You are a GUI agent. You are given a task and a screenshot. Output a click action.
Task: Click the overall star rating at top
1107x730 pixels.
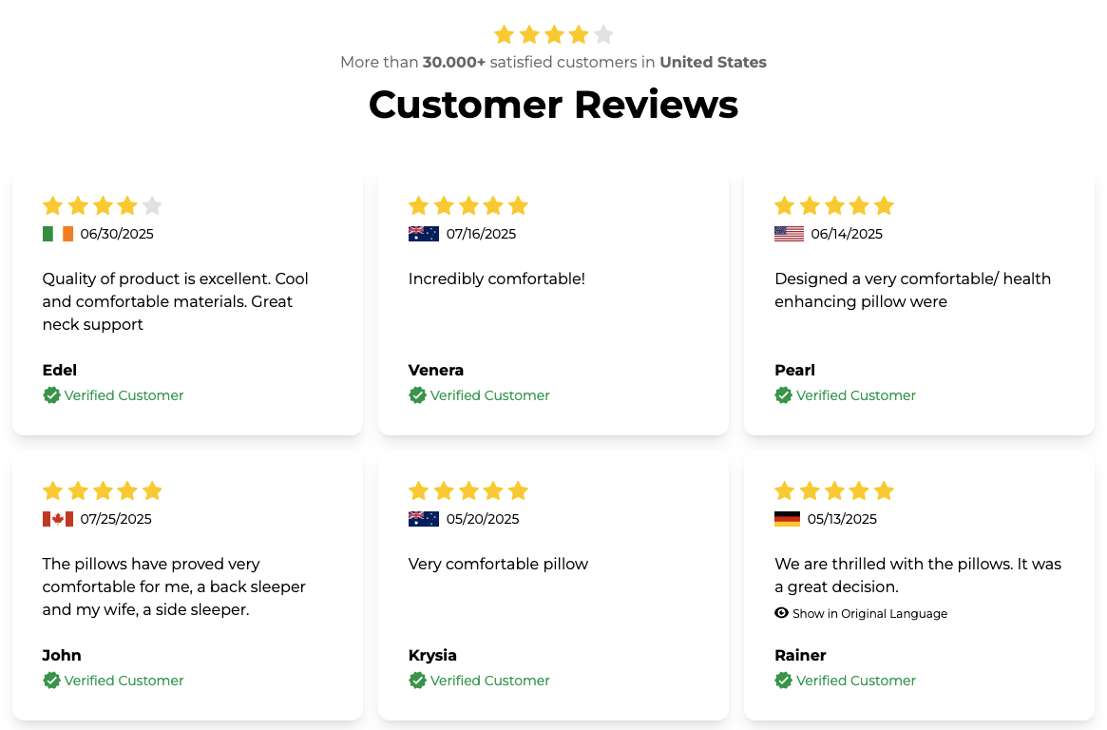[554, 35]
